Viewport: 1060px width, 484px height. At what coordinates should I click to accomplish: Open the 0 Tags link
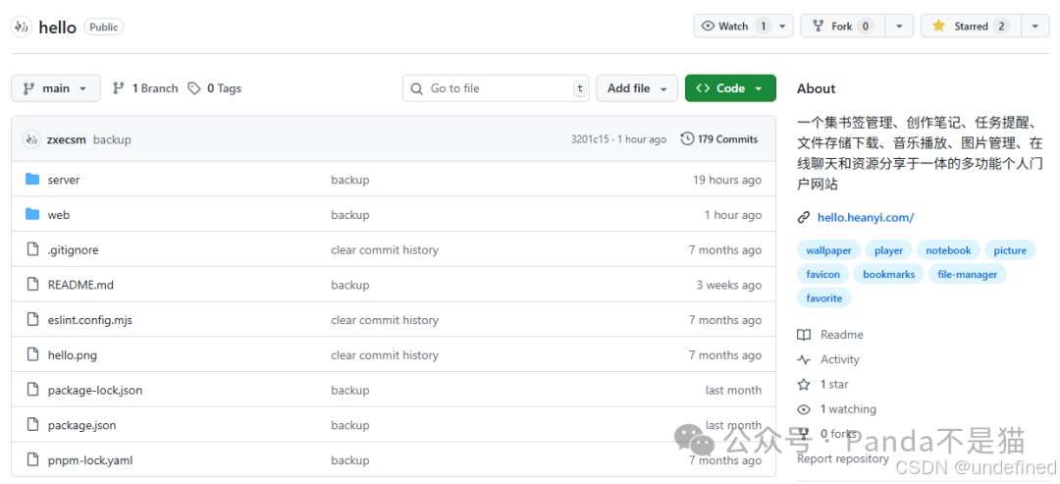point(214,88)
